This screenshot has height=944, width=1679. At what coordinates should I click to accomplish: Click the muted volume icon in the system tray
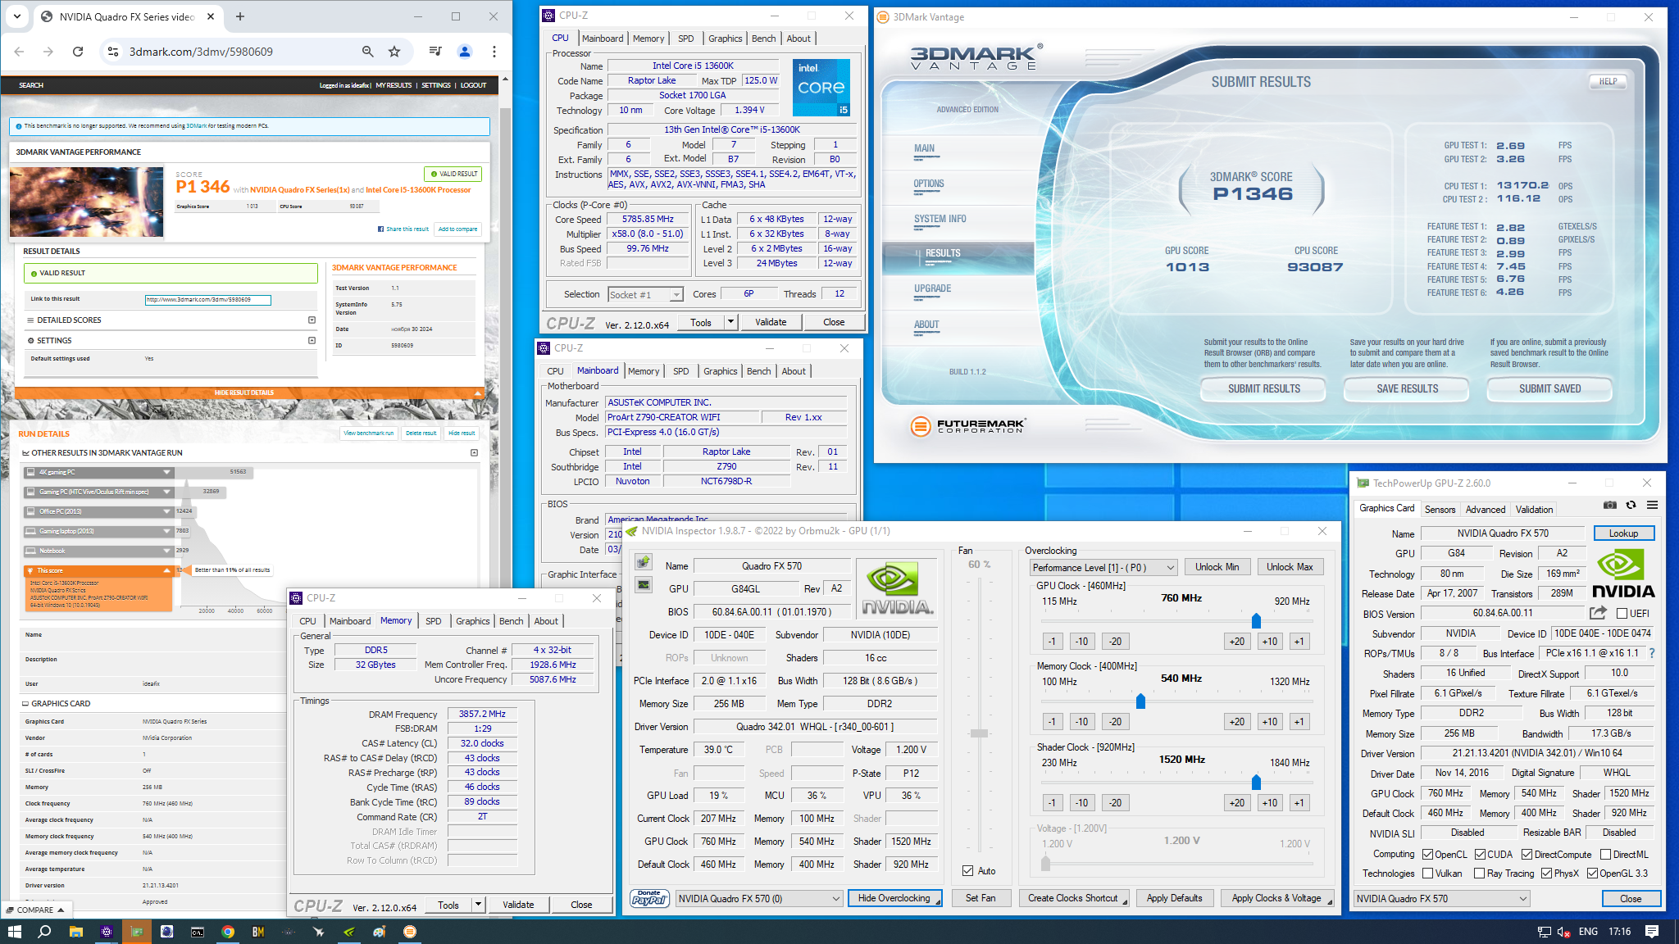(1563, 932)
